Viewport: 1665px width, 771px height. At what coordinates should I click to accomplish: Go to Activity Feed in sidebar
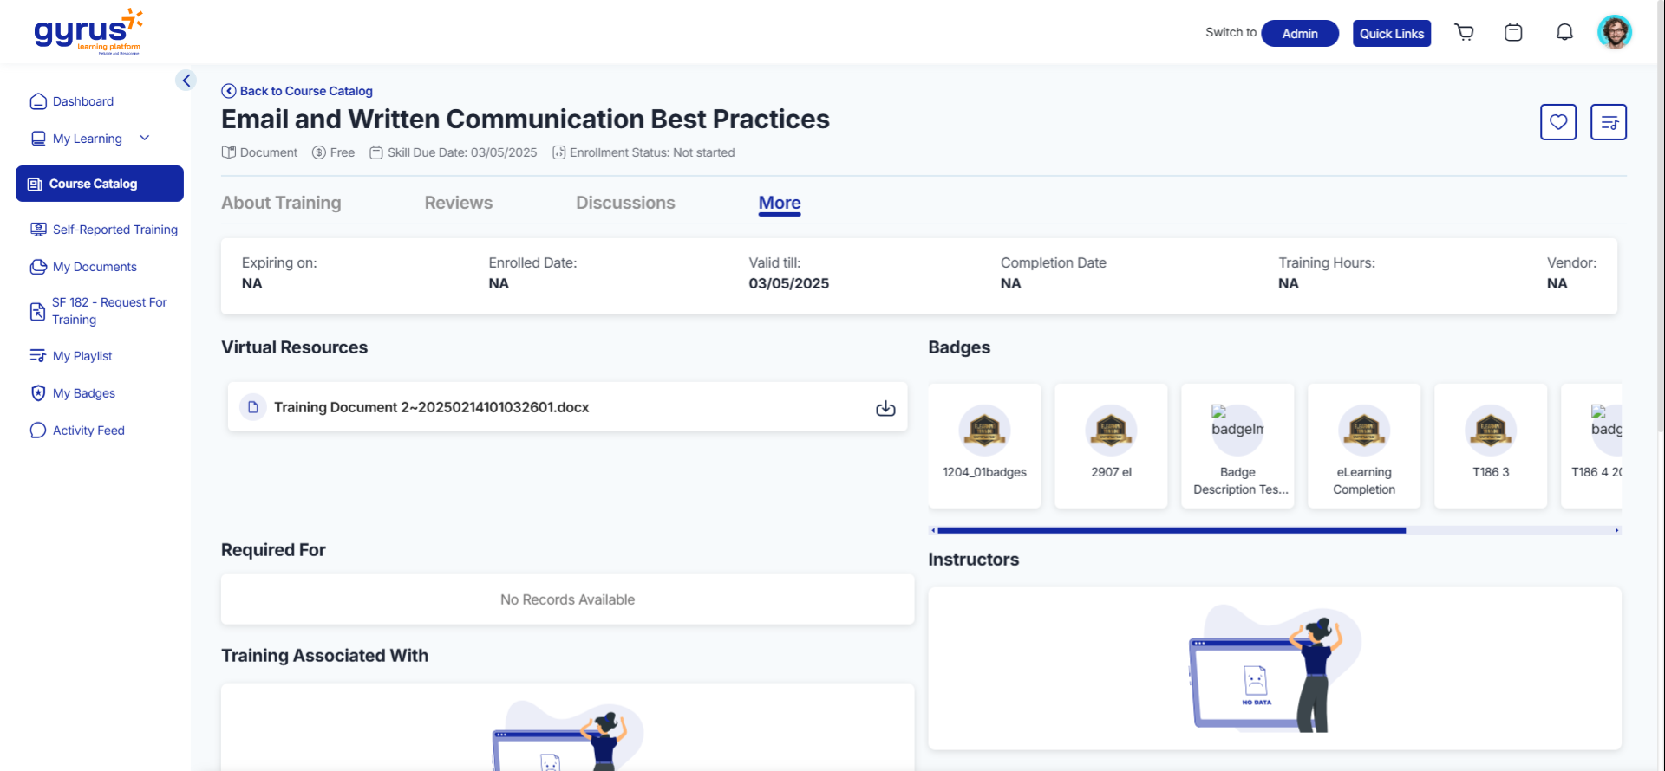(x=88, y=431)
